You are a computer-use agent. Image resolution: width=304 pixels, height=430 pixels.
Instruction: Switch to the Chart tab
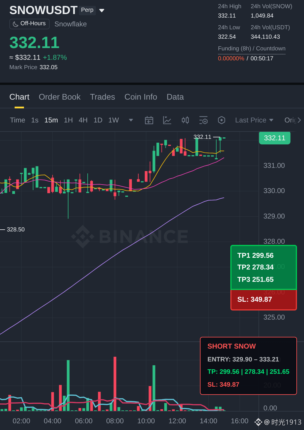19,97
